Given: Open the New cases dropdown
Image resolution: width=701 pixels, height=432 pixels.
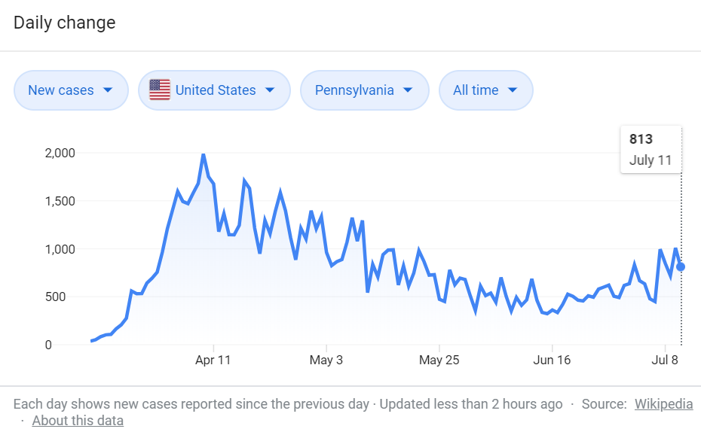Looking at the screenshot, I should coord(71,90).
